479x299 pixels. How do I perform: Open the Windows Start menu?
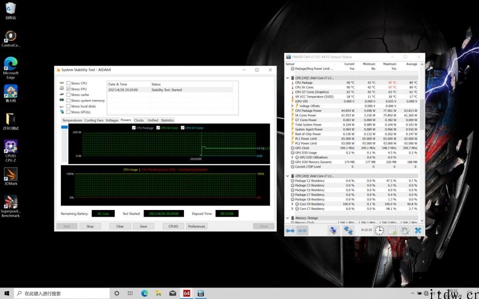tap(7, 293)
